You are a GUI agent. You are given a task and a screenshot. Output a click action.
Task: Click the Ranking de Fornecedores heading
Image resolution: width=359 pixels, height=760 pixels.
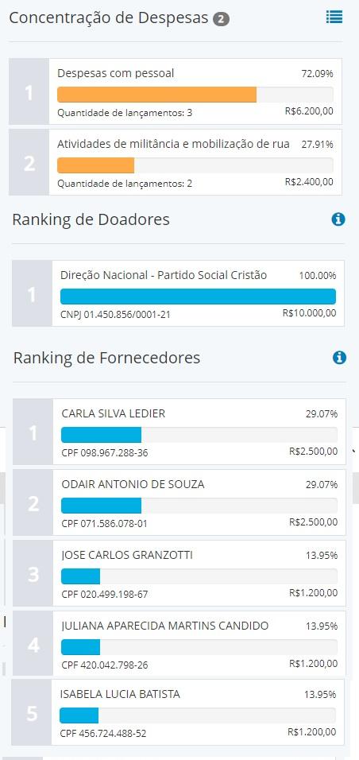coord(106,358)
